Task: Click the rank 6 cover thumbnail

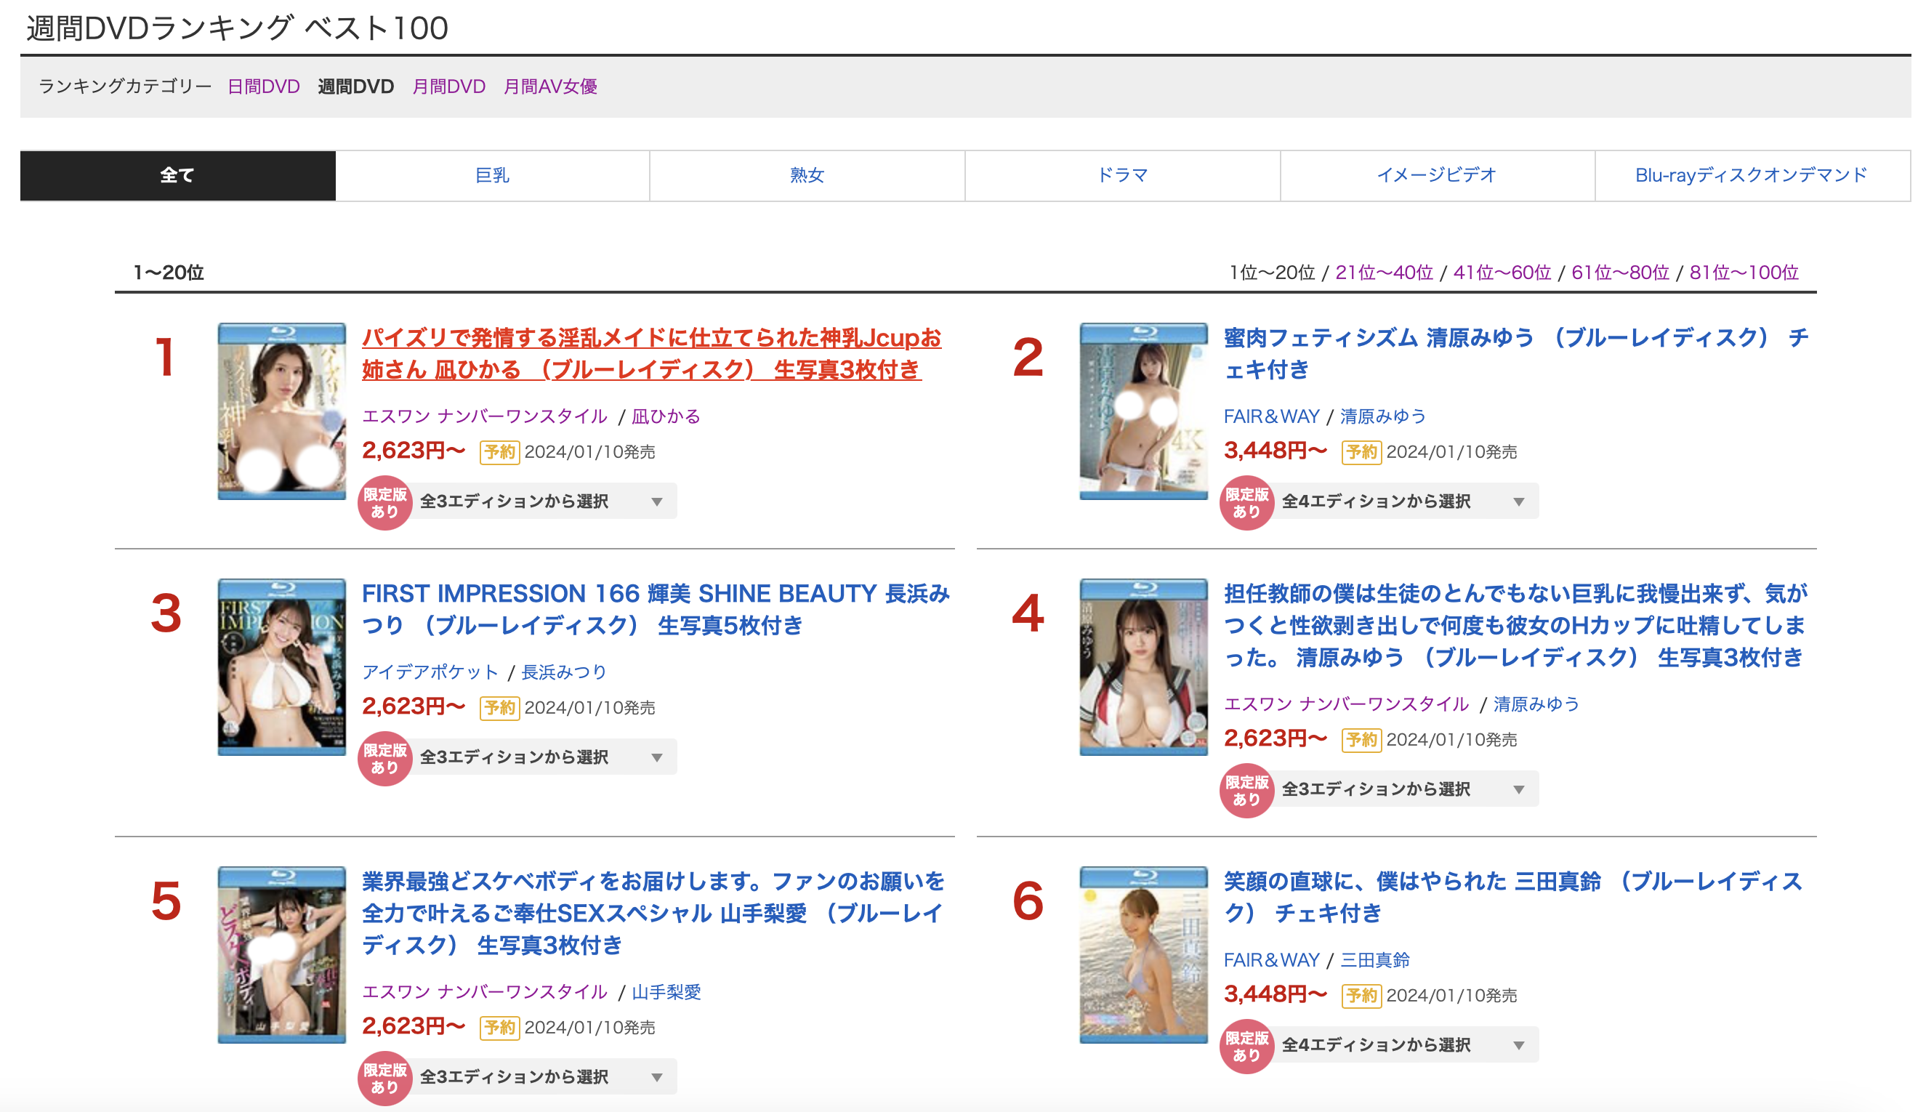Action: point(1143,955)
